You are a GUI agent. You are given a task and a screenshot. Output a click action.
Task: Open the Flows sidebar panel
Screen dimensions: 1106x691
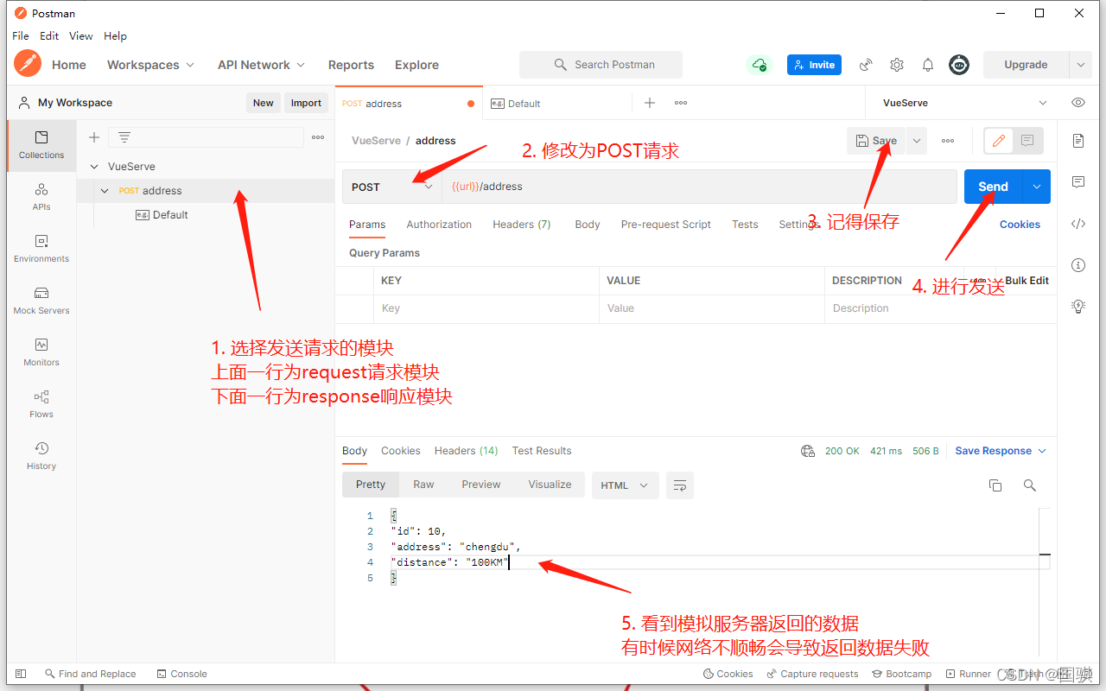tap(41, 404)
